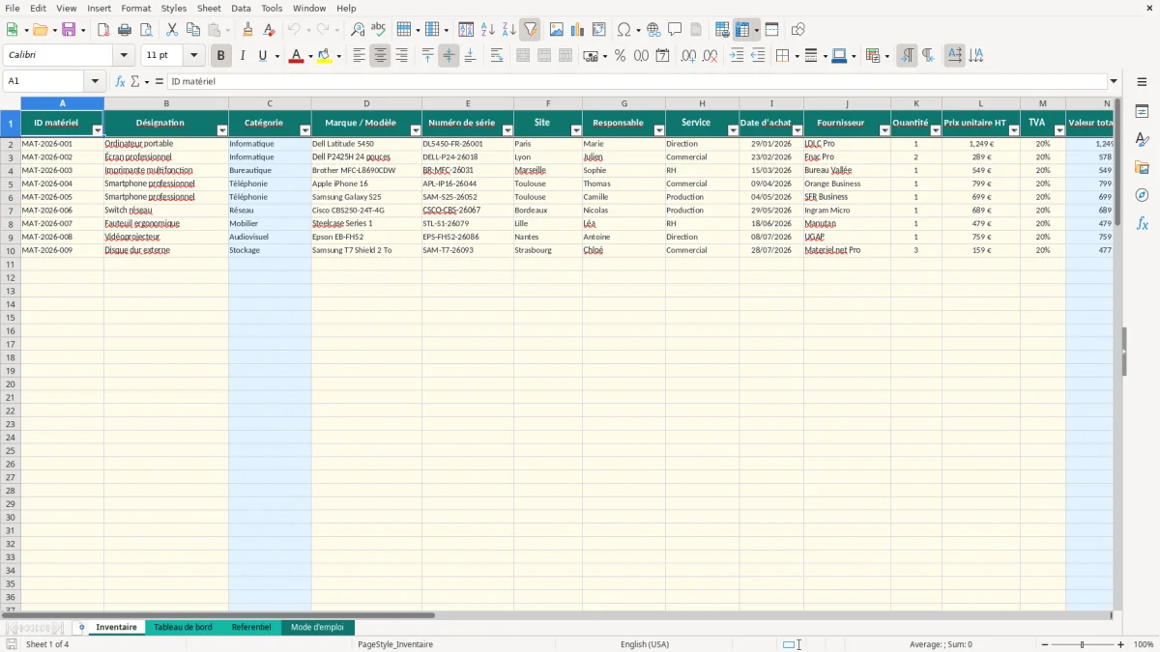Click the Clear Direct Formatting icon

point(270,30)
